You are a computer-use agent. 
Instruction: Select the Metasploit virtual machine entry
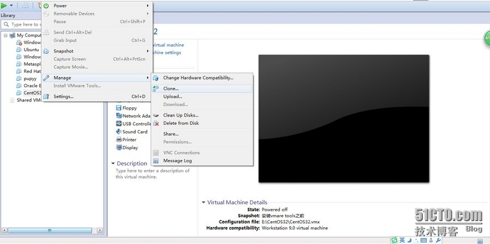click(x=32, y=64)
